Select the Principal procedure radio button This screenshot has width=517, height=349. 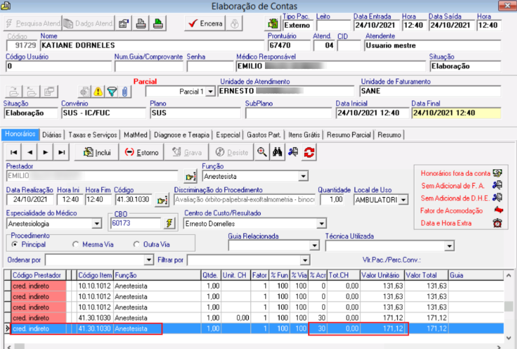15,244
